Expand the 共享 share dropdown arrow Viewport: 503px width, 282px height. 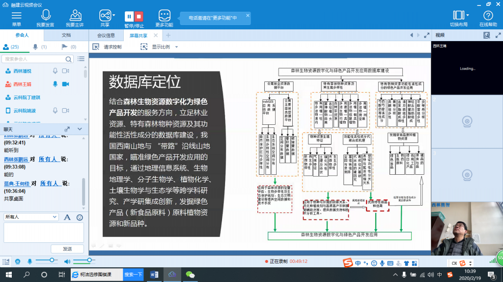coord(114,15)
